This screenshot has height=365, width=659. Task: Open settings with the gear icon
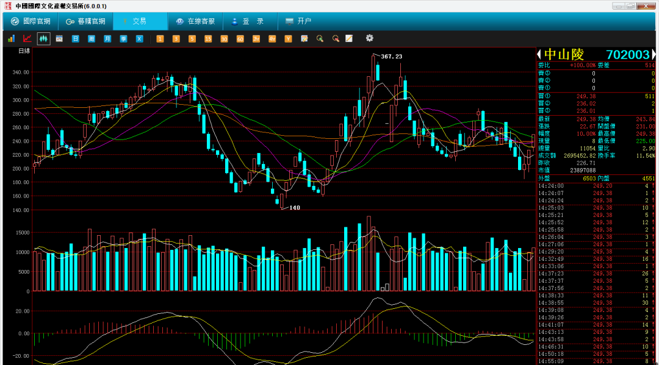tap(369, 38)
